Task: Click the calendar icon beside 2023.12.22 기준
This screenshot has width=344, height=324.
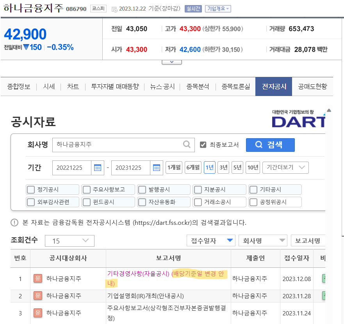Action: pyautogui.click(x=114, y=9)
